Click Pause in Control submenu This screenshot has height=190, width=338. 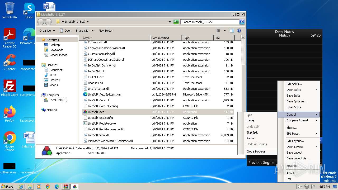point(257,138)
